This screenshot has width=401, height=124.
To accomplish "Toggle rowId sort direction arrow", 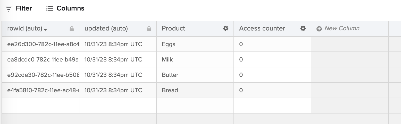I will pyautogui.click(x=46, y=29).
